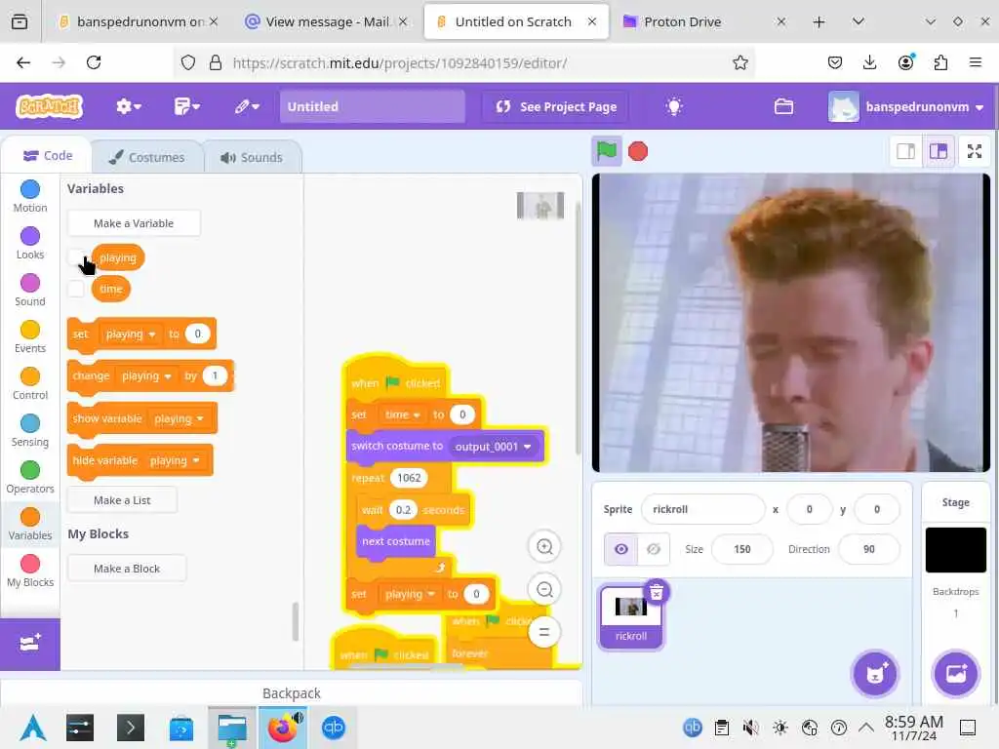Select the Motion block category
The image size is (999, 749).
click(x=30, y=196)
